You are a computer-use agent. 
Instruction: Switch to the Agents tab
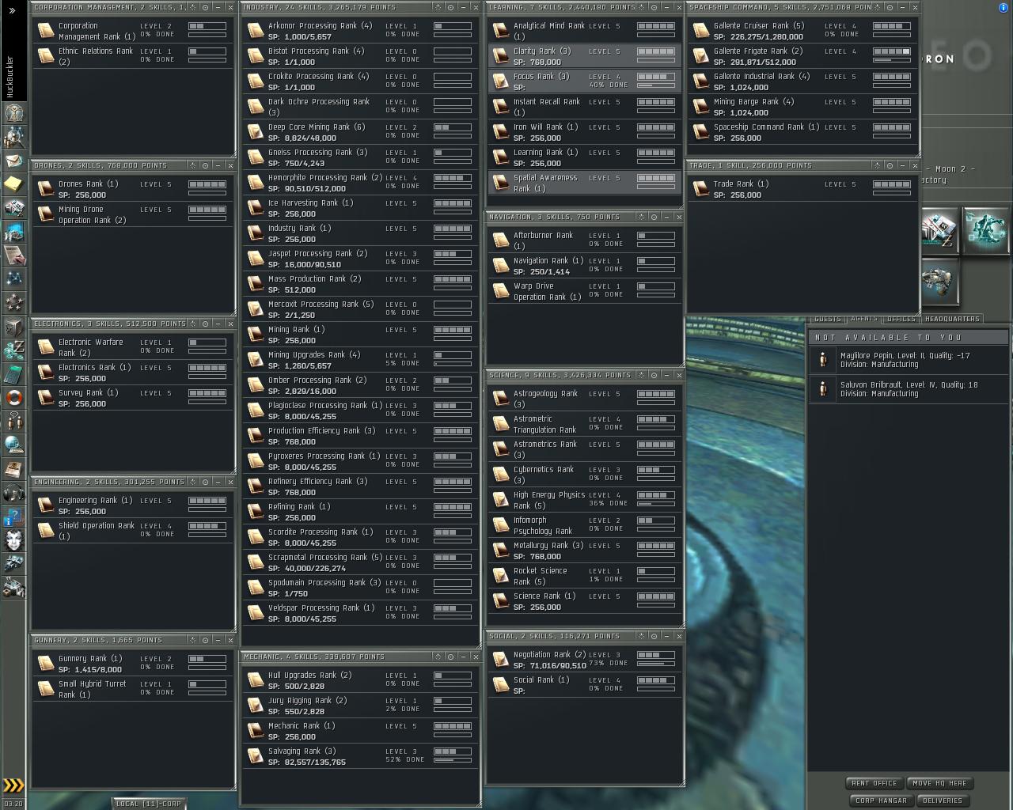click(864, 319)
